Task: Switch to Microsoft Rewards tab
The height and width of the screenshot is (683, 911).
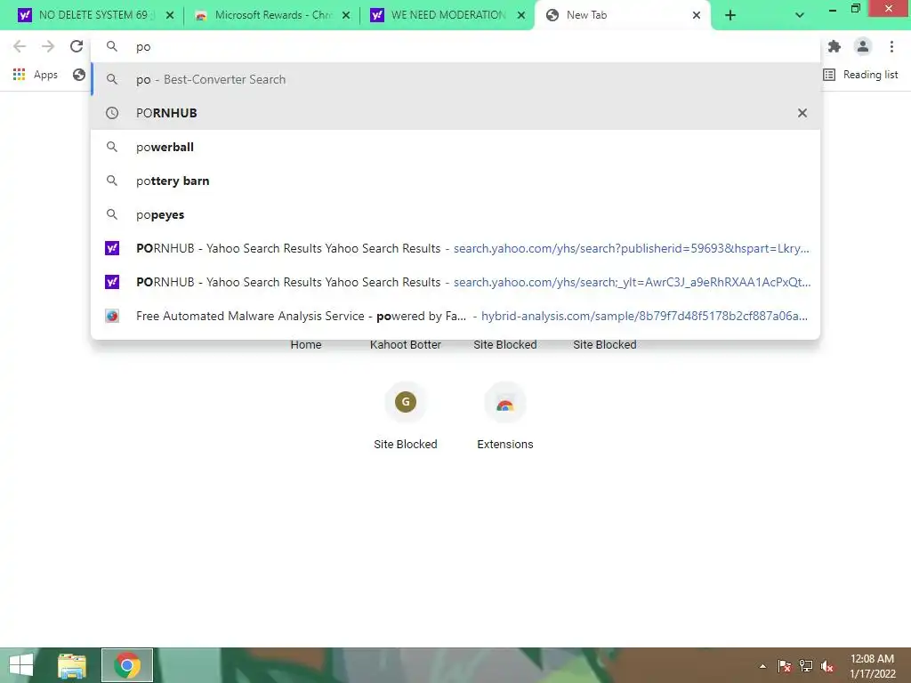Action: [x=270, y=15]
